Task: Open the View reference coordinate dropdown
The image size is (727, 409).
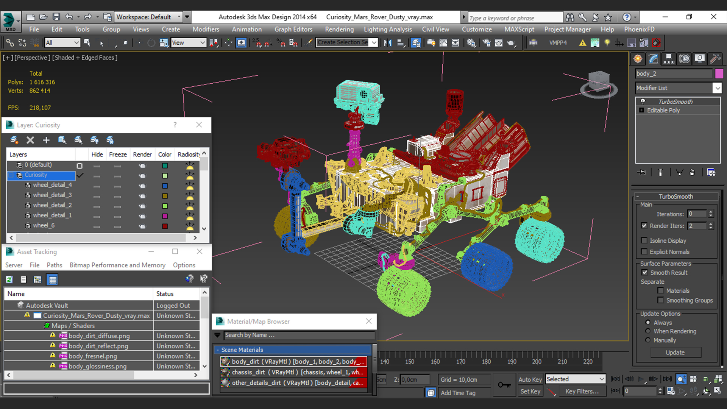Action: point(188,43)
